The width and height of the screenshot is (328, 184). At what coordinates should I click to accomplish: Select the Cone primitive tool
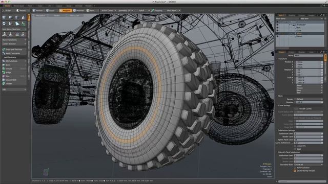click(23, 18)
